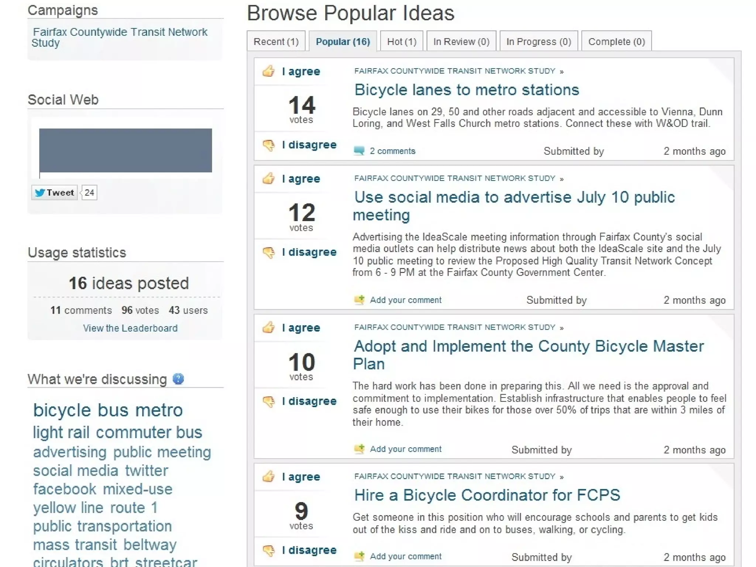Open the In Review (0) tab

(461, 41)
